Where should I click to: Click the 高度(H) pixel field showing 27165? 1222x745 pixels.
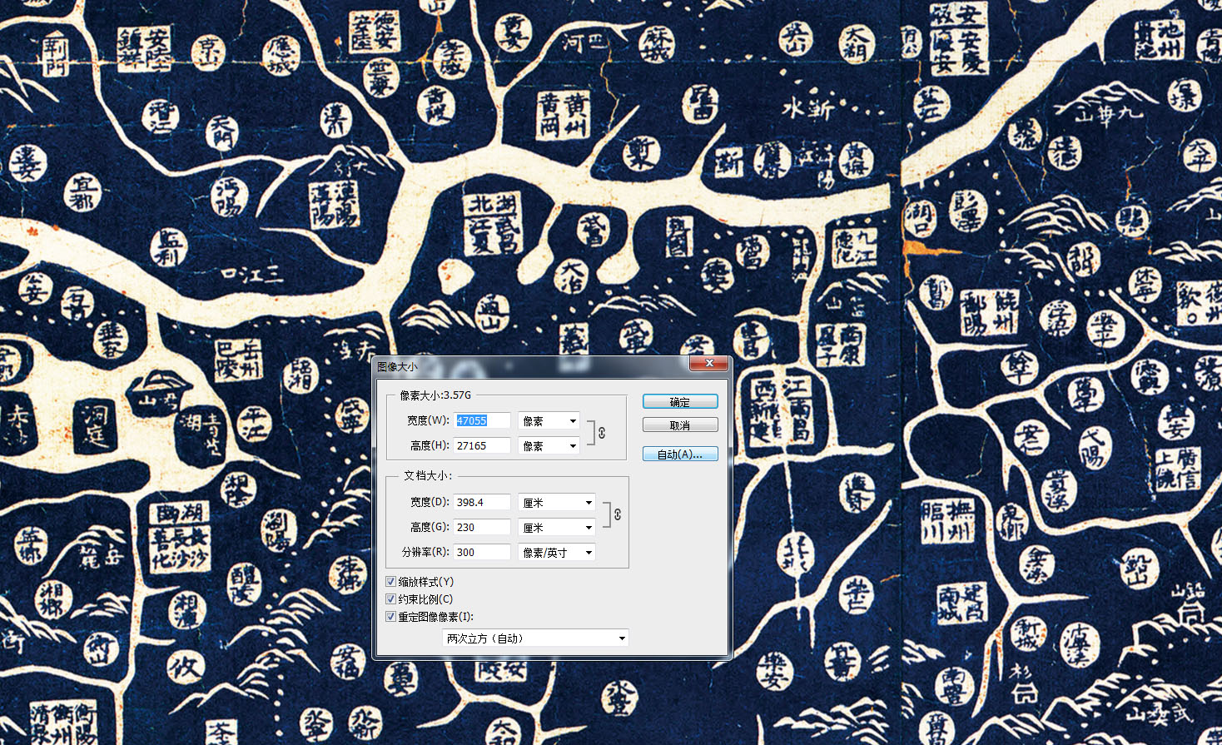482,445
